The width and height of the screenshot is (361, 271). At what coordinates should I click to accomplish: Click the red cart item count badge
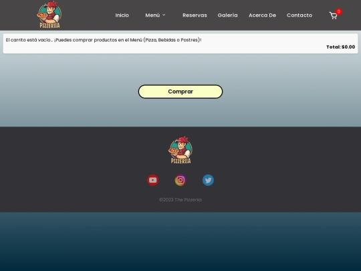[338, 11]
